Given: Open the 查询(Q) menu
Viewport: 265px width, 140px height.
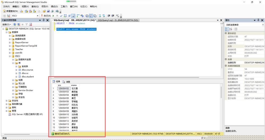Looking at the screenshot, I should coord(35,6).
